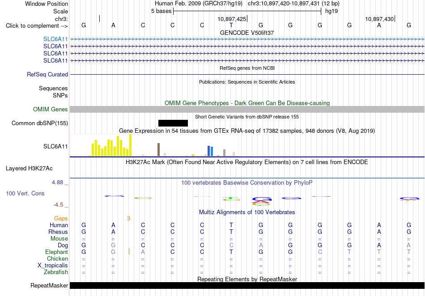The width and height of the screenshot is (425, 296).
Task: Click the GTEx 'Gene Expression in 54 tissues' title
Action: (x=247, y=131)
